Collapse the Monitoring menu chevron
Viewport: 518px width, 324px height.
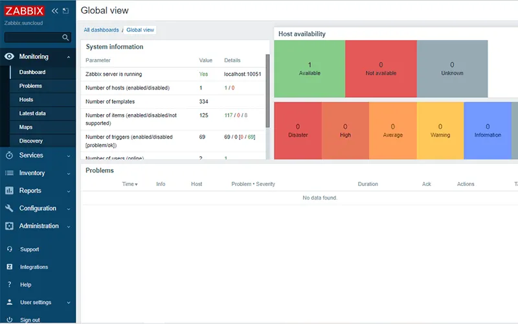[x=69, y=57]
